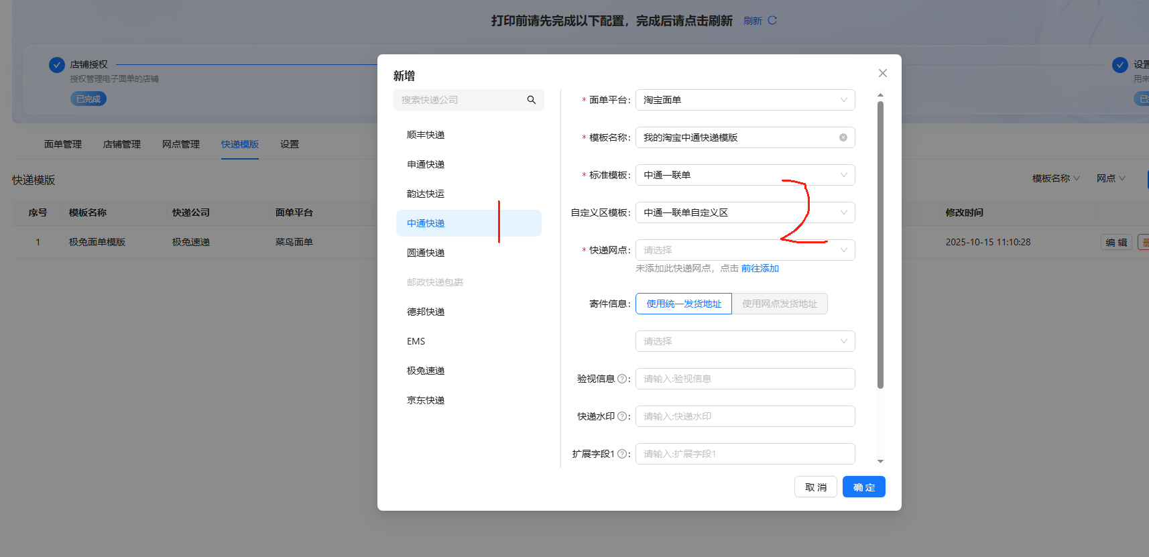The width and height of the screenshot is (1149, 557).
Task: Open help for 验视信息 field
Action: [621, 379]
